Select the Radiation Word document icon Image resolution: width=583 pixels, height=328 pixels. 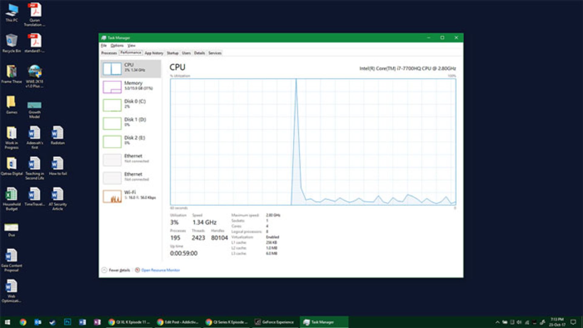(x=58, y=135)
